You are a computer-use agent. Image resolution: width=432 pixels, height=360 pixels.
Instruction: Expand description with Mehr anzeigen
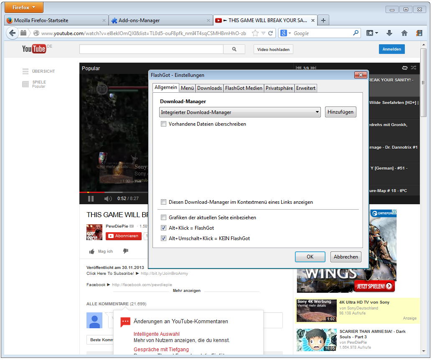pos(186,291)
